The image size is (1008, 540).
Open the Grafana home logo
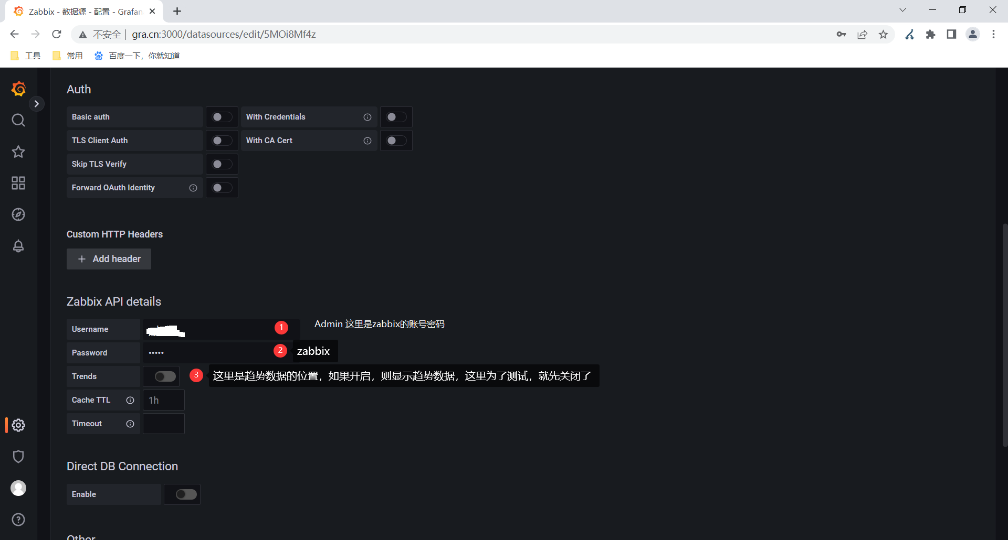pyautogui.click(x=18, y=89)
